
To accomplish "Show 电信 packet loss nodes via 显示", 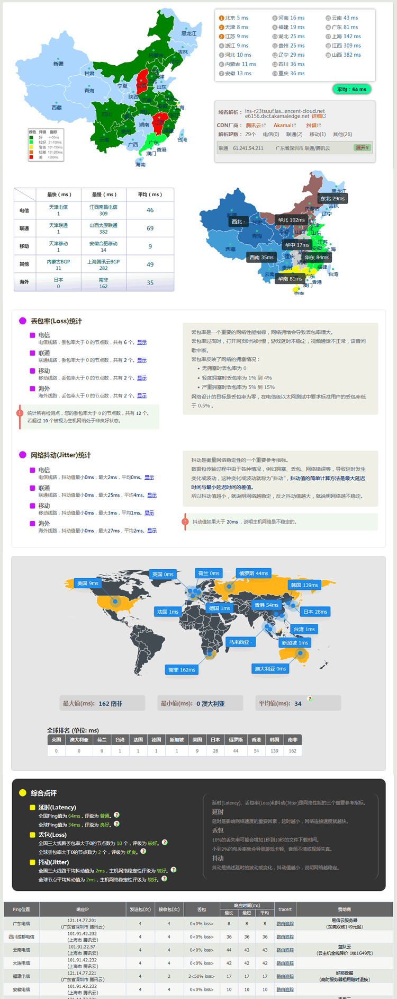I will [x=142, y=342].
